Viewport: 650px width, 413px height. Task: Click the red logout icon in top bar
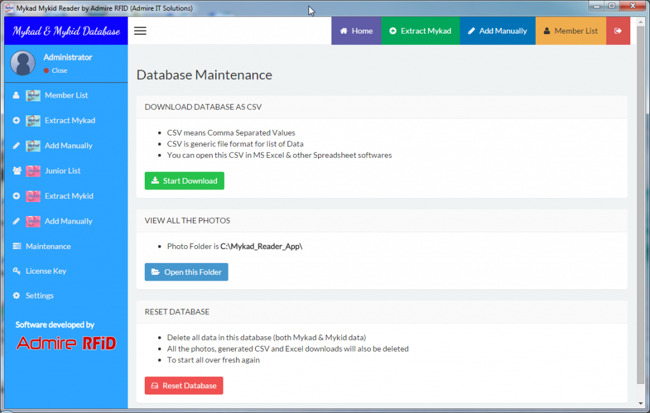(x=618, y=31)
